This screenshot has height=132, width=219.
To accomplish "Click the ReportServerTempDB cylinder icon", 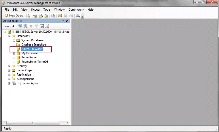I will tap(18, 62).
